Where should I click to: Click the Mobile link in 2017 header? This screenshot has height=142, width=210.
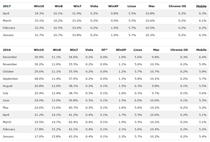(x=201, y=6)
